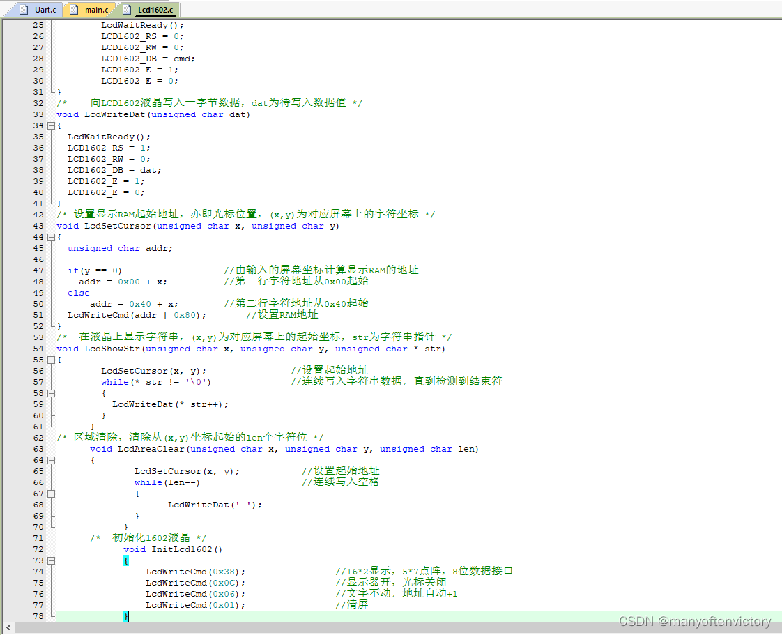Click on 'LcdWaitReady();' at line 35

click(109, 137)
